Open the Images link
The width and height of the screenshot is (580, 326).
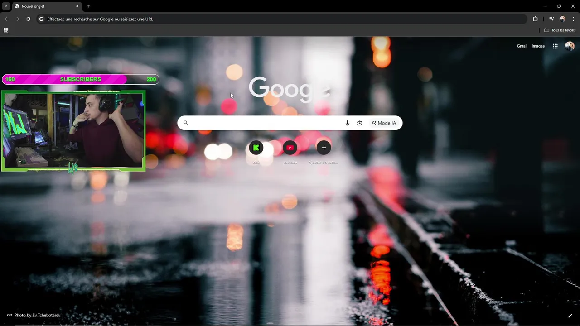pos(538,46)
